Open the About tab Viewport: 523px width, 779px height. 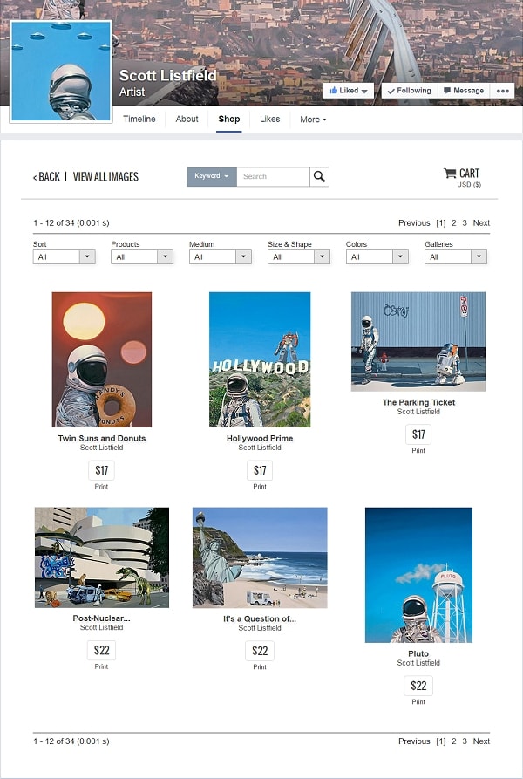pyautogui.click(x=187, y=120)
